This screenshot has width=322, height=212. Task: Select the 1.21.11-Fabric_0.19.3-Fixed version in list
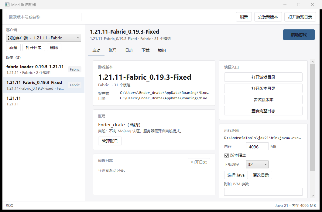pos(43,85)
